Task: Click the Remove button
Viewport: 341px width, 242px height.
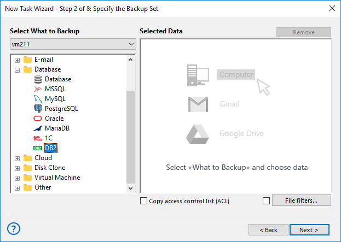Action: tap(304, 32)
